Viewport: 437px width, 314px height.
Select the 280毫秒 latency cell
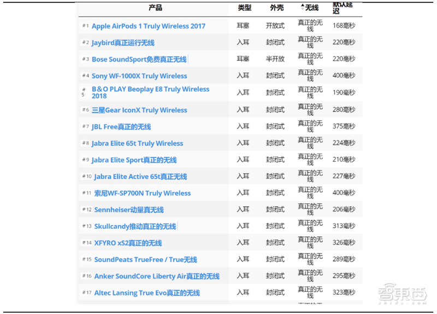[x=344, y=110]
